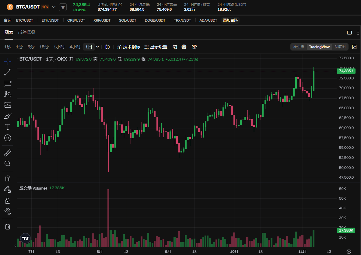Select the crosshair cursor tool
Screen dimensions: 361x255
click(8, 61)
